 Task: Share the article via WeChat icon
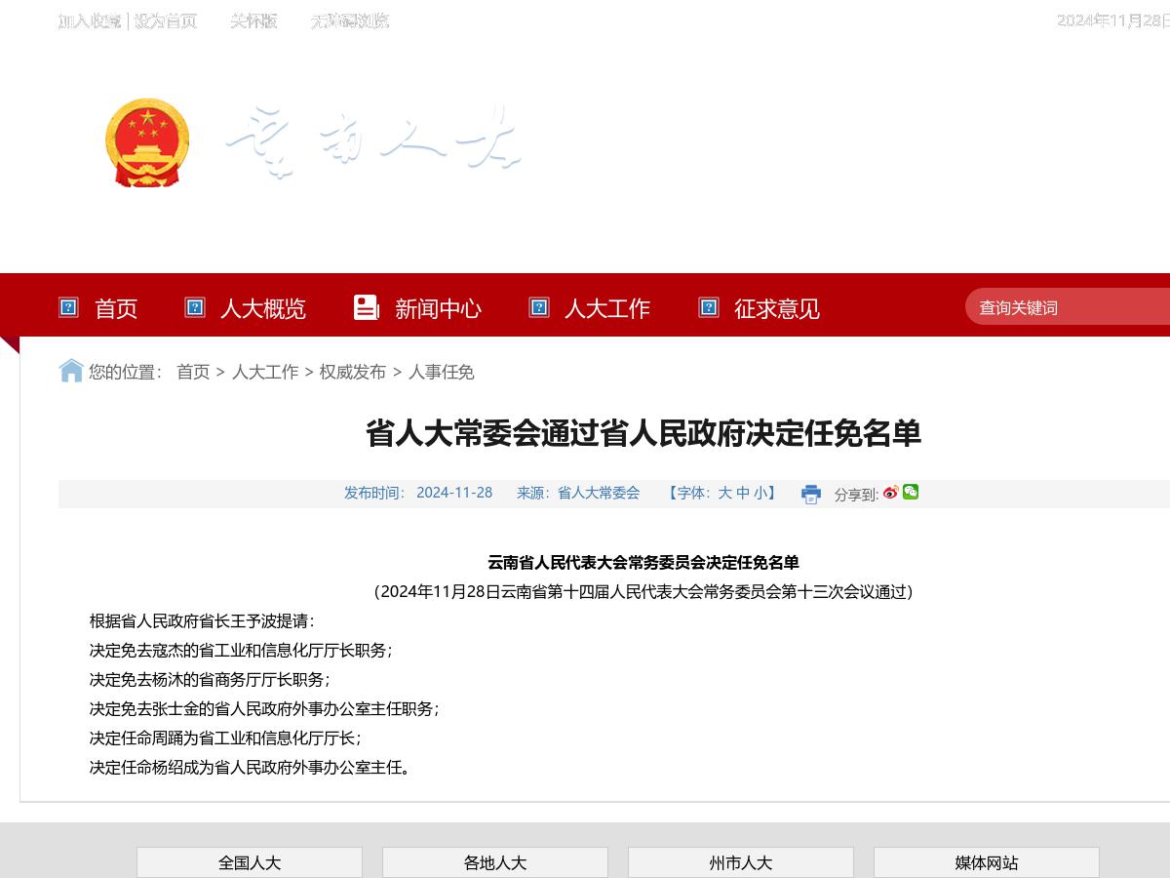point(910,493)
